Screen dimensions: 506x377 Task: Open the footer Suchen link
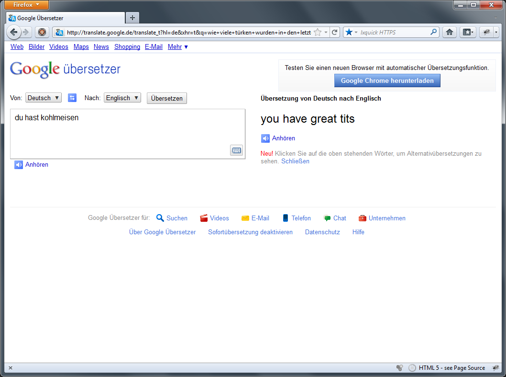[177, 218]
